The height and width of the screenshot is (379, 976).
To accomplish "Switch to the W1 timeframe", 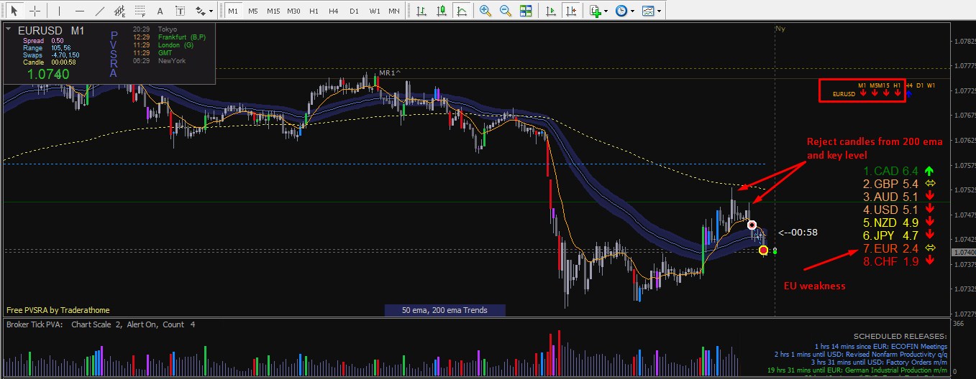I will click(x=374, y=11).
